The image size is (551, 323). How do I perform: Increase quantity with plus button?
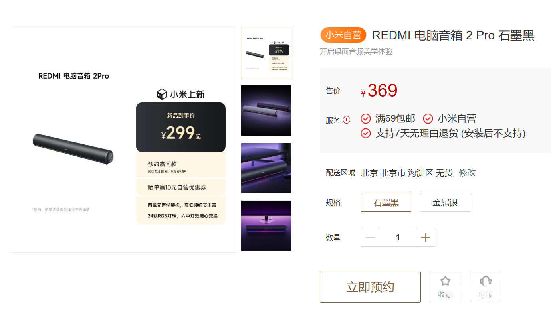[426, 238]
